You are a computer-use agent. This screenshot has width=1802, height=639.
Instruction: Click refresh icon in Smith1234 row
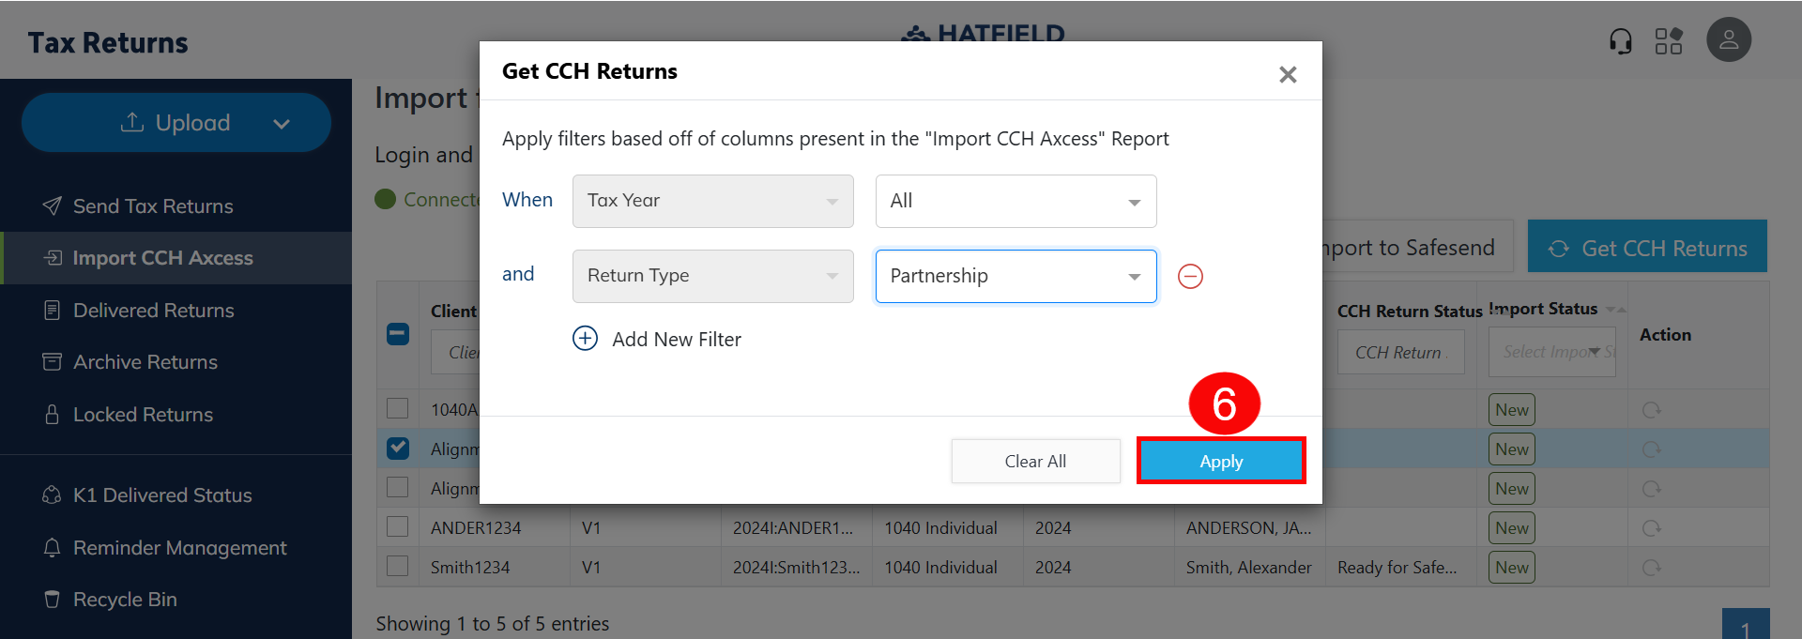pyautogui.click(x=1651, y=568)
